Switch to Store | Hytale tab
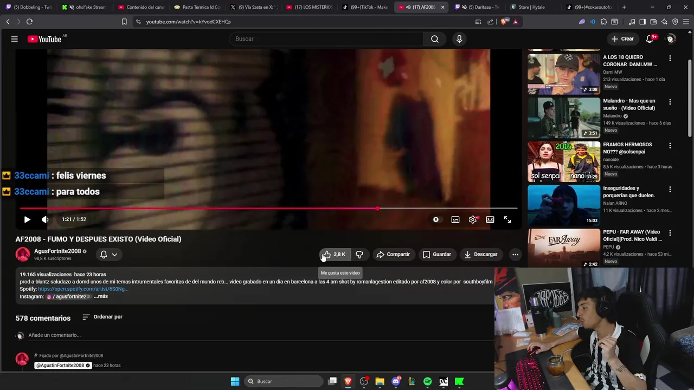Viewport: 694px width, 390px height. (x=534, y=7)
